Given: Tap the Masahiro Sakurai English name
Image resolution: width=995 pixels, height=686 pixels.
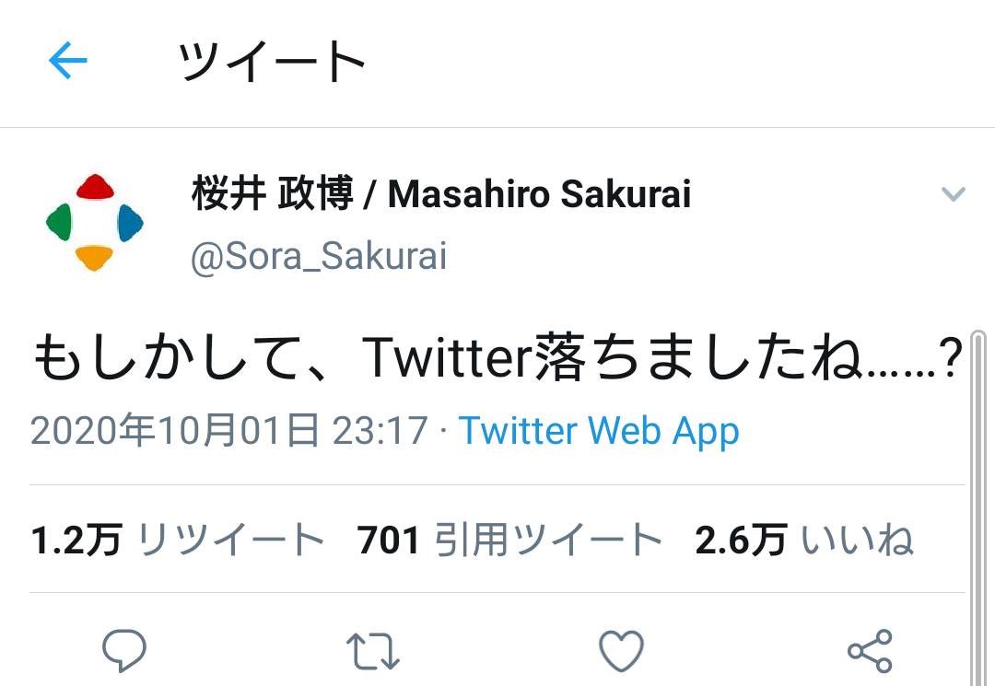Looking at the screenshot, I should (539, 194).
